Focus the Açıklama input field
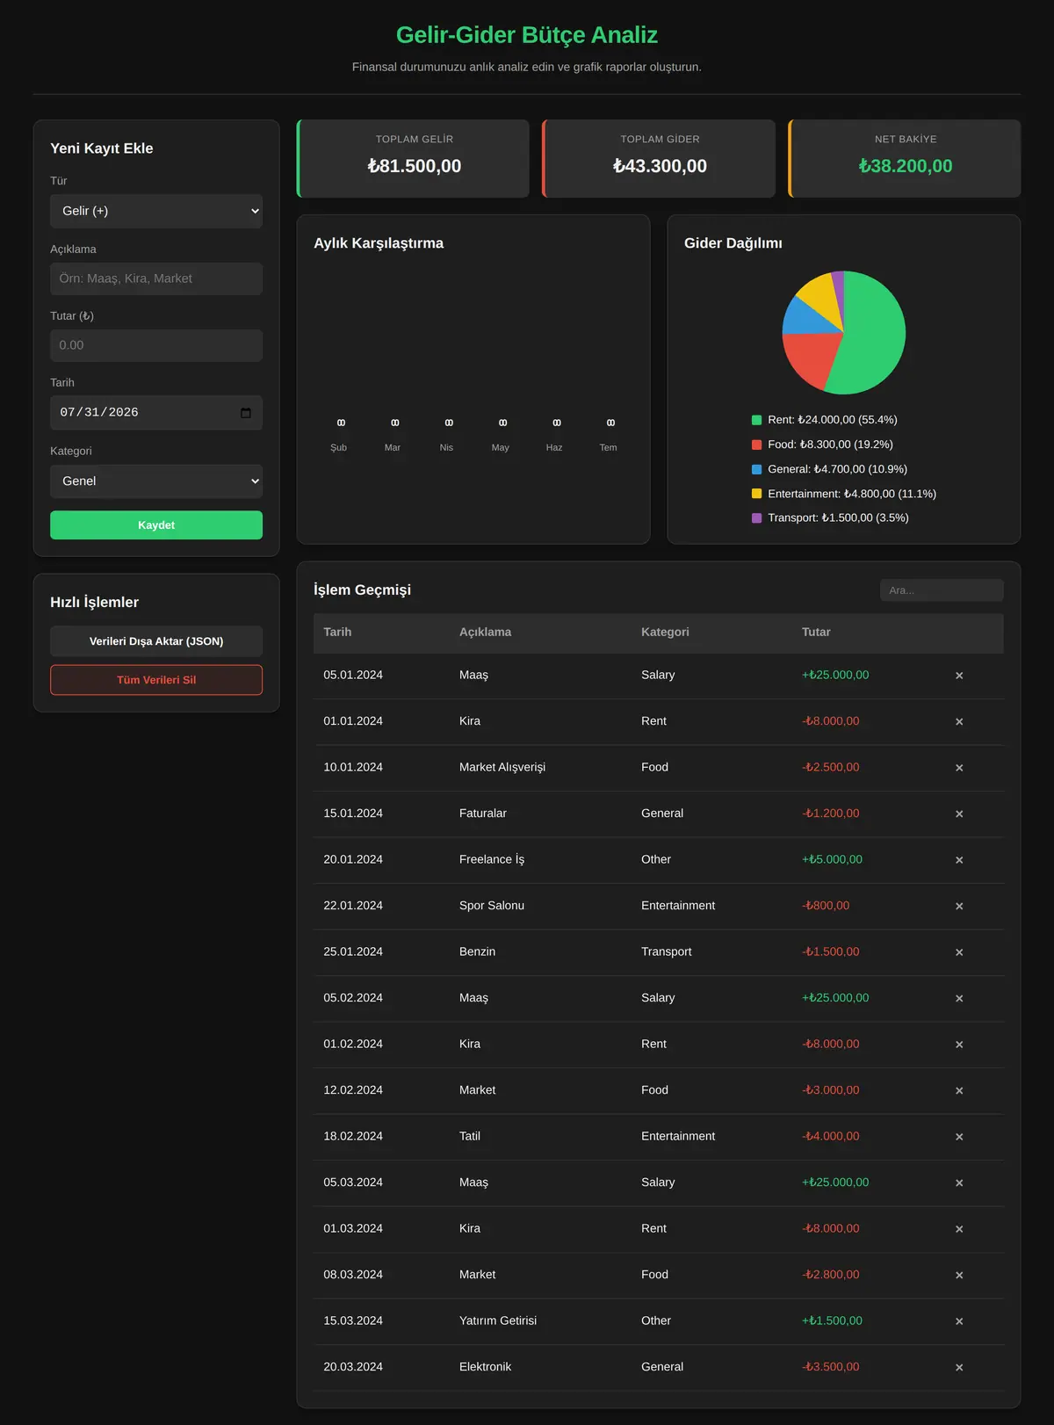Screen dimensions: 1054x1425 156,278
